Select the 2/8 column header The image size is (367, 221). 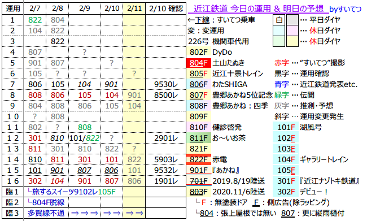pyautogui.click(x=58, y=8)
